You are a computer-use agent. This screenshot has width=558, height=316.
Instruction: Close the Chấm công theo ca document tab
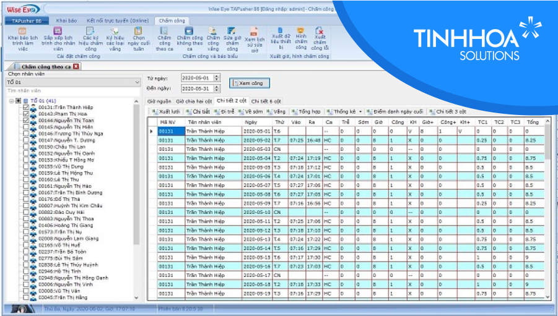(x=76, y=66)
